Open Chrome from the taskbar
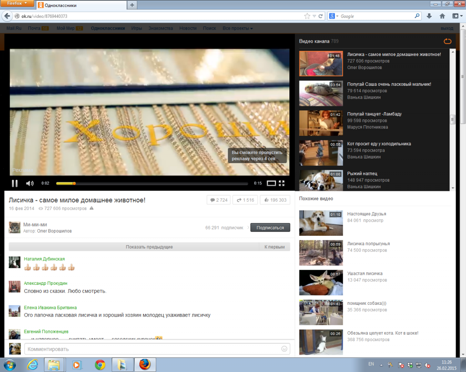466x372 pixels. (x=100, y=365)
